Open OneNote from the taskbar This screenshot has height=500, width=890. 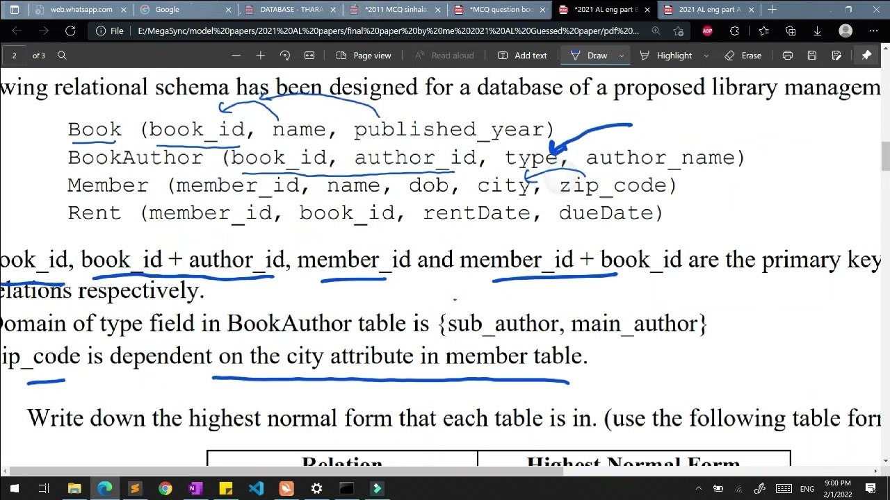click(x=195, y=489)
